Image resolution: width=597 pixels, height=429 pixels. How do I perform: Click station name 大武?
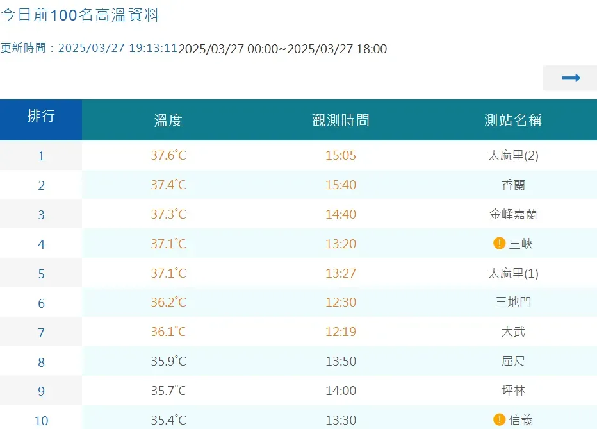(x=513, y=332)
